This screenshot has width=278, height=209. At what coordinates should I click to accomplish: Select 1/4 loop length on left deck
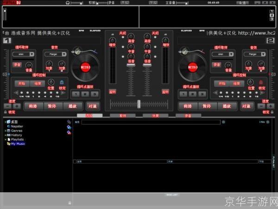[x=22, y=93]
